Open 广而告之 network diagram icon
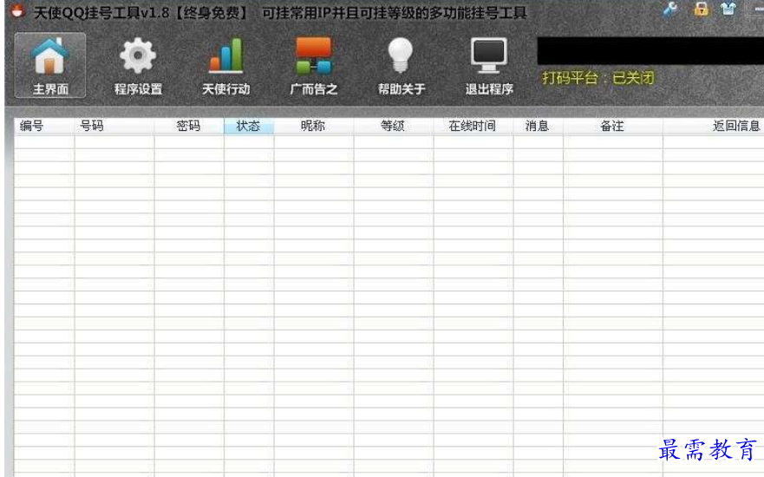The height and width of the screenshot is (477, 764). [x=313, y=56]
